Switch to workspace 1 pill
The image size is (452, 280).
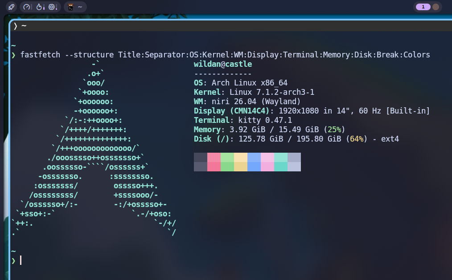coord(423,7)
